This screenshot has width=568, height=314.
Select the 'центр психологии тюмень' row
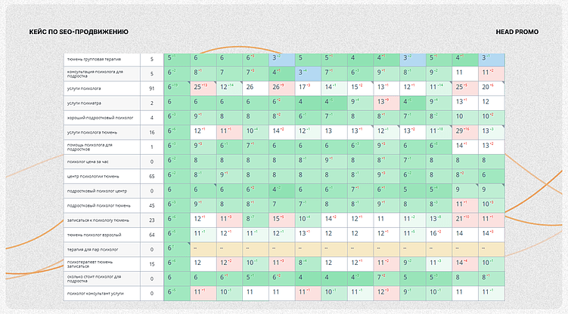pyautogui.click(x=92, y=175)
